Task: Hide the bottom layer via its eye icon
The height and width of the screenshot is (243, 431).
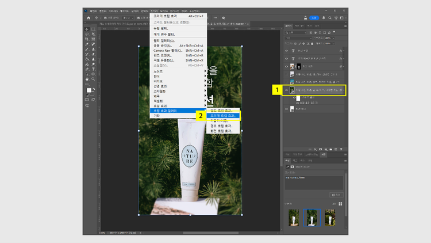Action: click(286, 109)
